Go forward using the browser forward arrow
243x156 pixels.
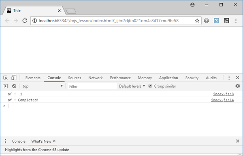16,21
